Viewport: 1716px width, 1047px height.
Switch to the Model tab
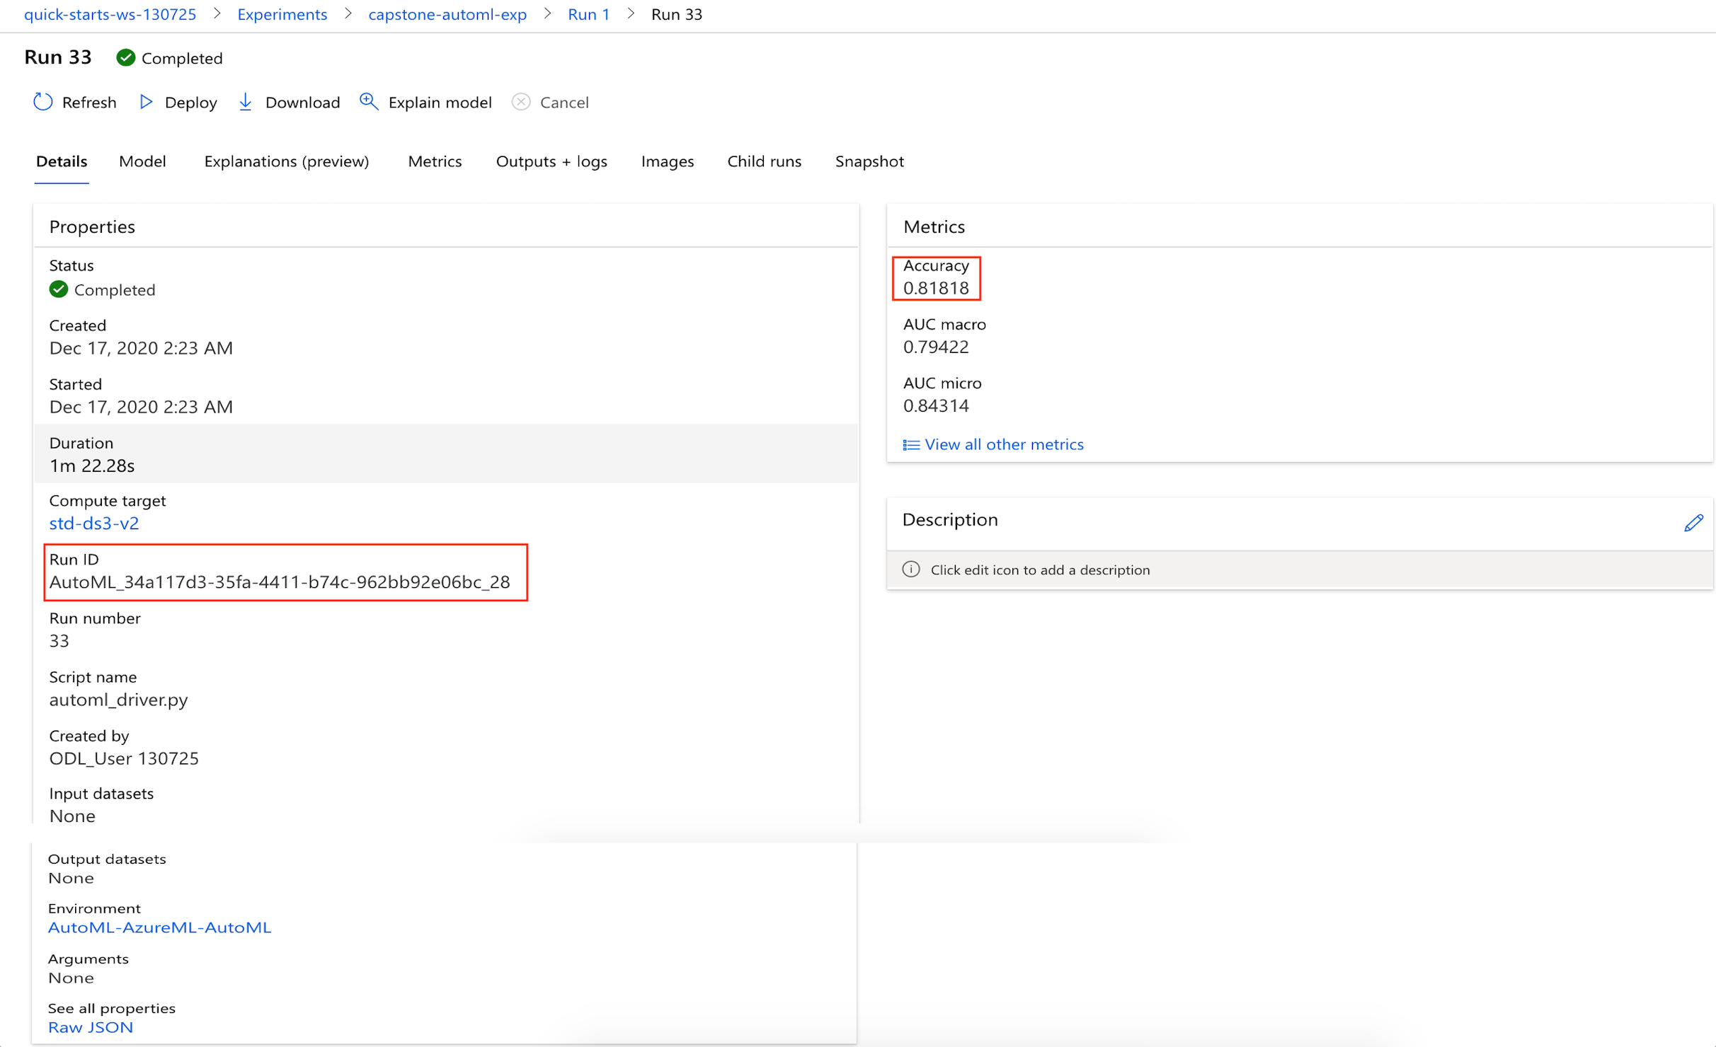coord(142,161)
